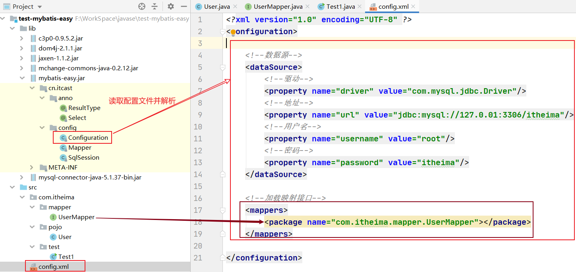The image size is (576, 272).
Task: Fold the dataSource block at line 5
Action: [x=223, y=67]
